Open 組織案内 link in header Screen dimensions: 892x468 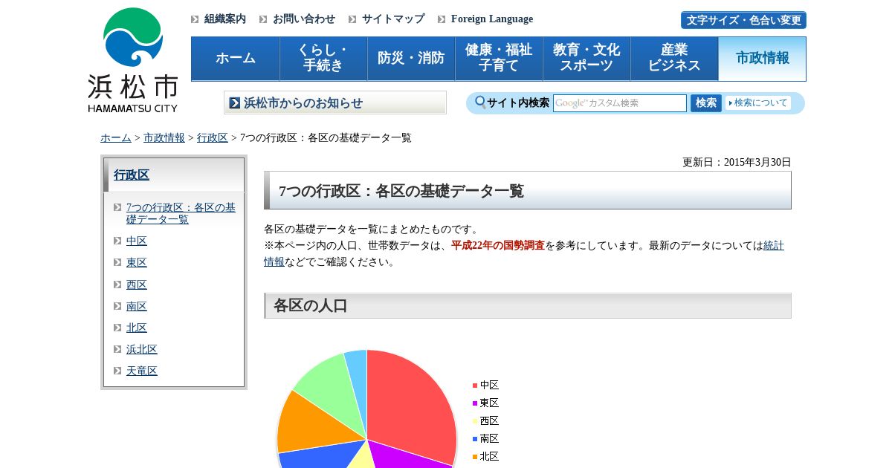click(x=225, y=19)
